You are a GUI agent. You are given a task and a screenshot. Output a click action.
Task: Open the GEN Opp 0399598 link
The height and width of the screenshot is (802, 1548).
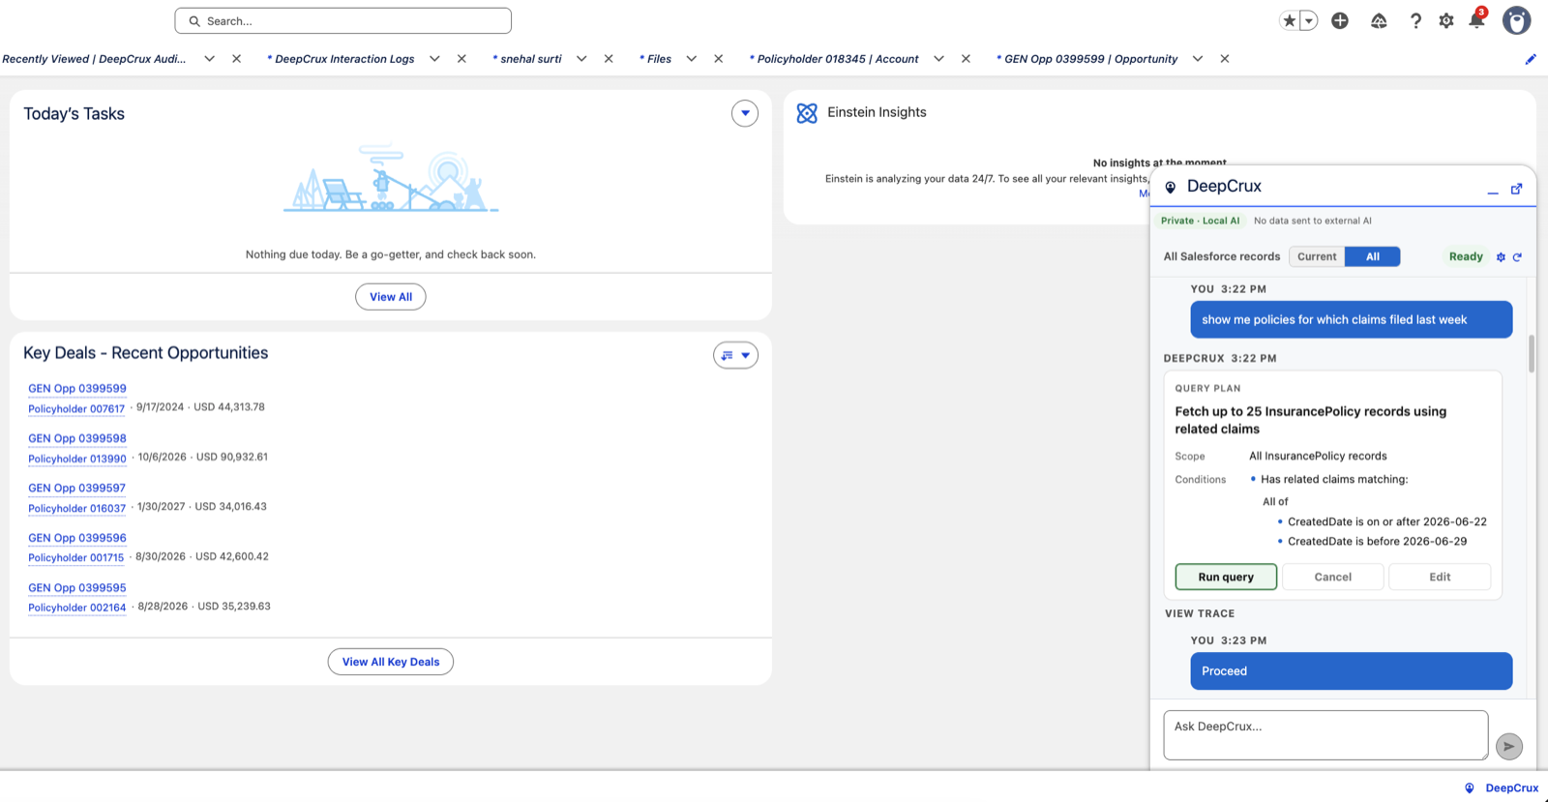click(x=77, y=438)
